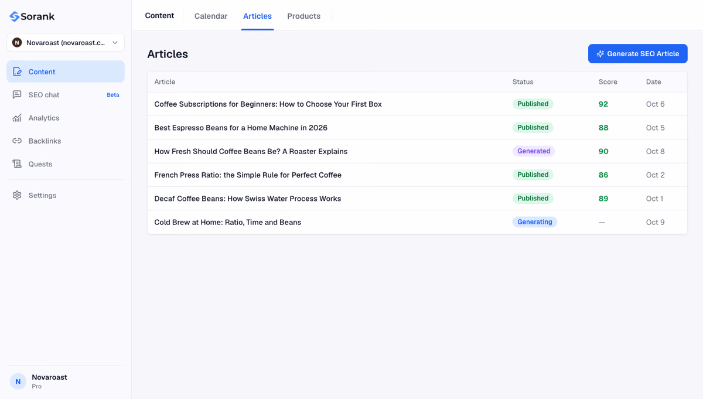
Task: Click the score 88
Action: (x=603, y=128)
